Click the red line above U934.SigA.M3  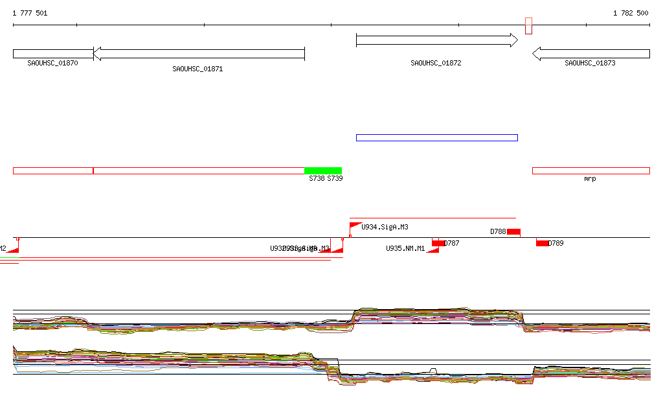point(433,218)
